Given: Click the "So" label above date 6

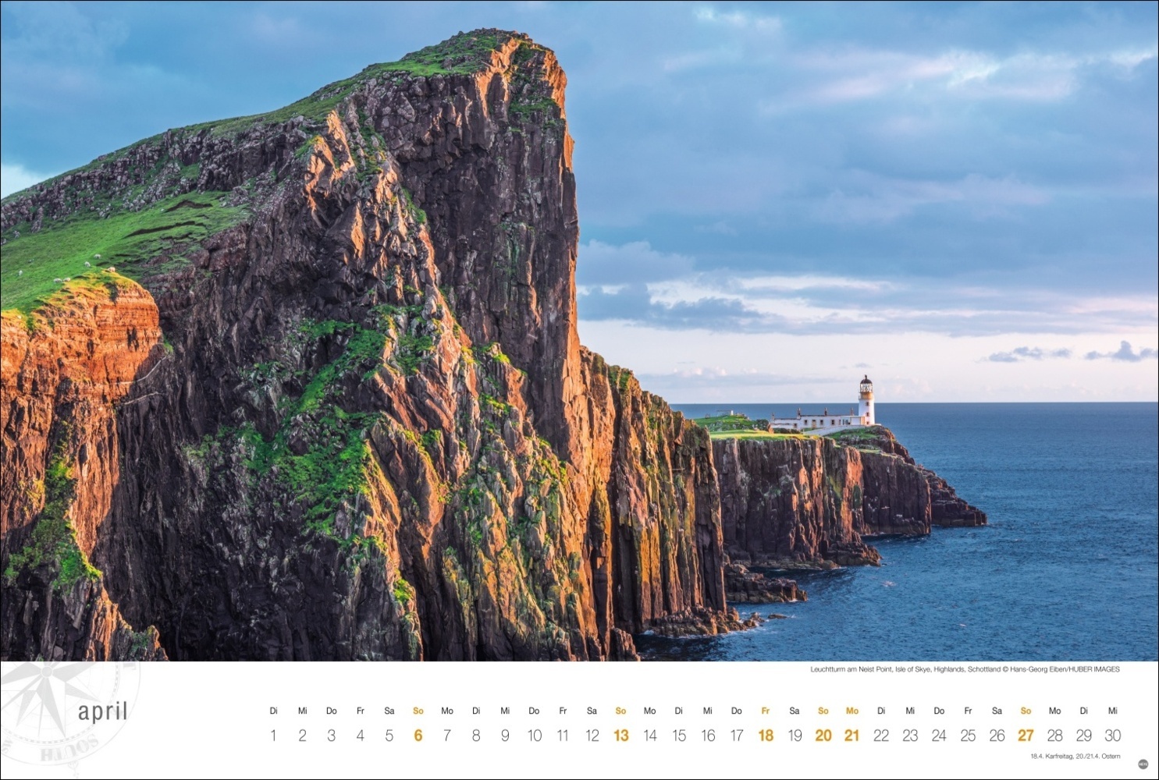Looking at the screenshot, I should [418, 711].
